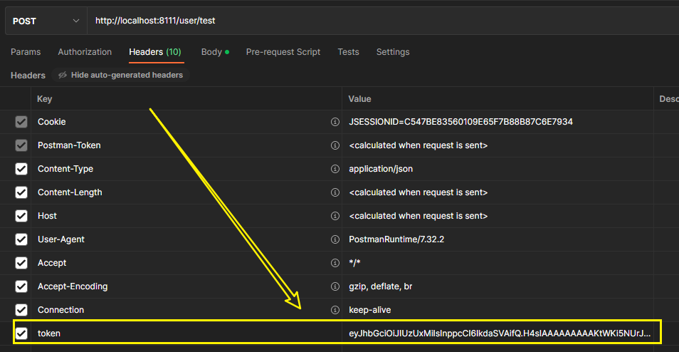The height and width of the screenshot is (352, 679).
Task: Open the Settings tab
Action: click(x=393, y=52)
